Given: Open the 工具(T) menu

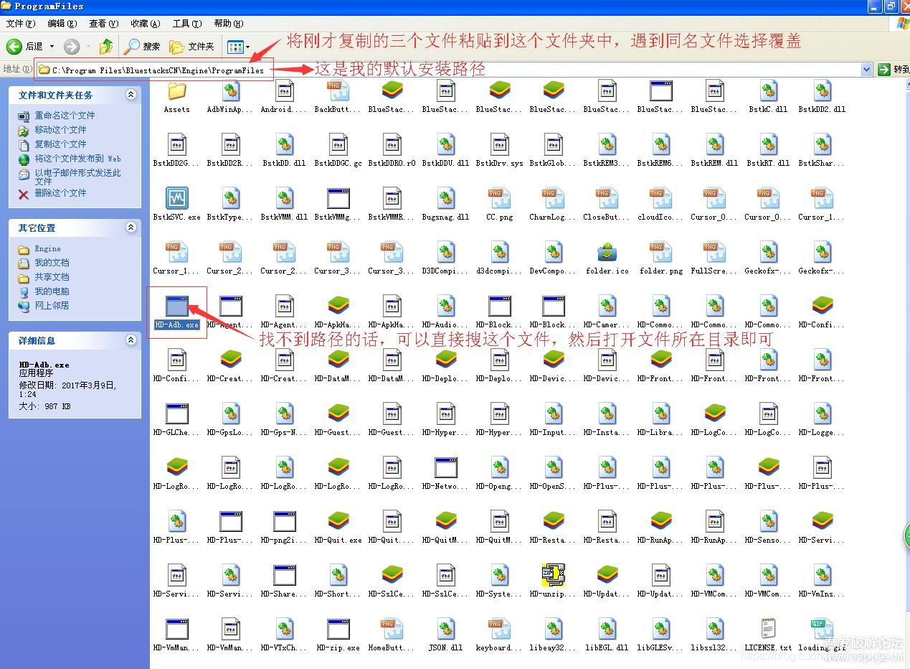Looking at the screenshot, I should tap(186, 24).
